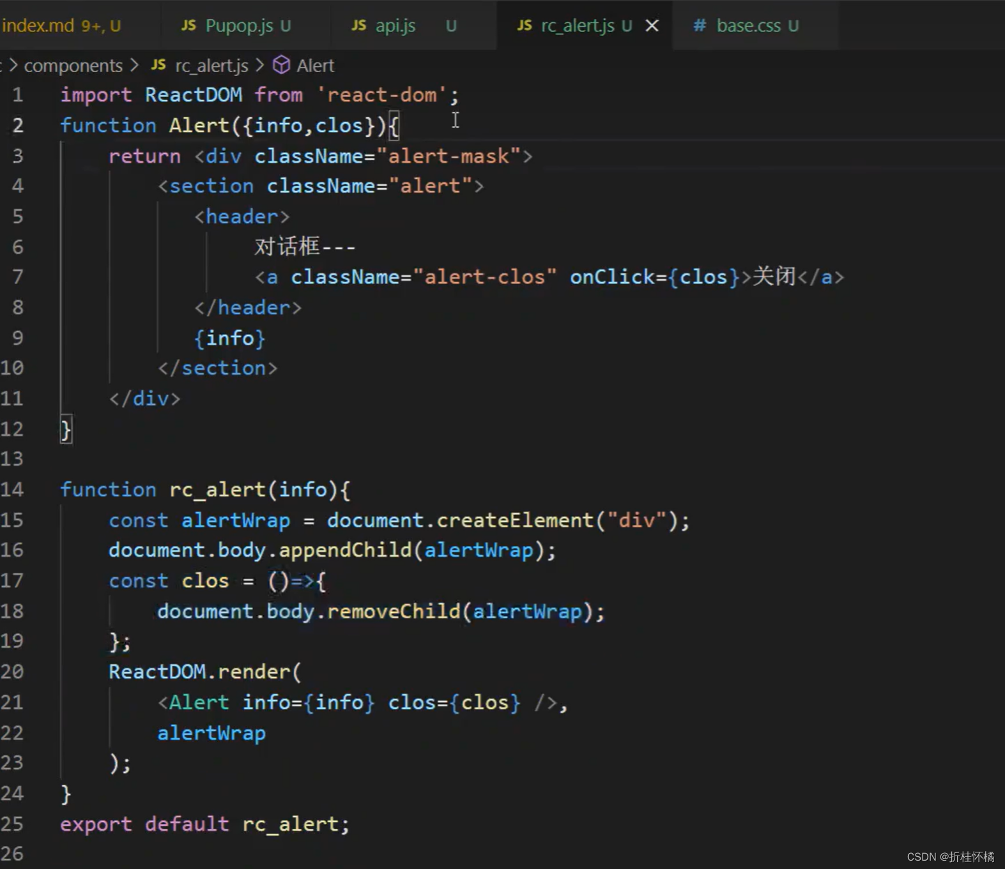Click the "alert-clos" string on line 7
The image size is (1005, 869).
pos(485,277)
